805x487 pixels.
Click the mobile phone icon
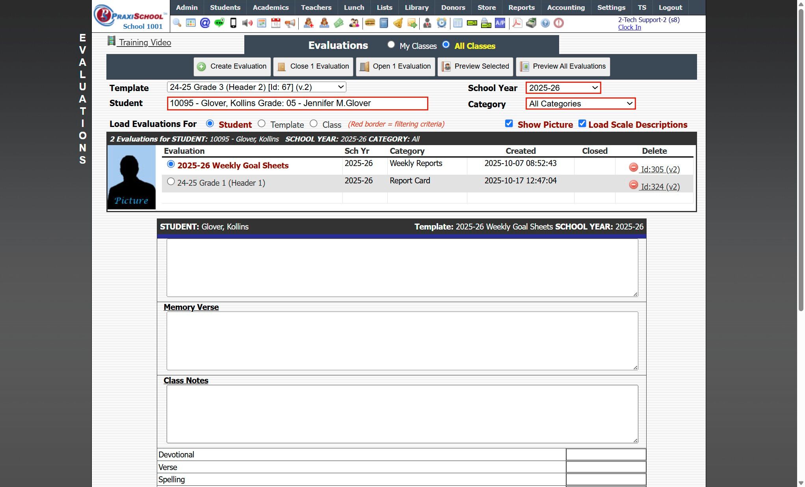[233, 23]
